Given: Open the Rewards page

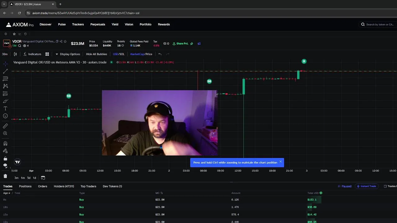Looking at the screenshot, I should [x=164, y=24].
